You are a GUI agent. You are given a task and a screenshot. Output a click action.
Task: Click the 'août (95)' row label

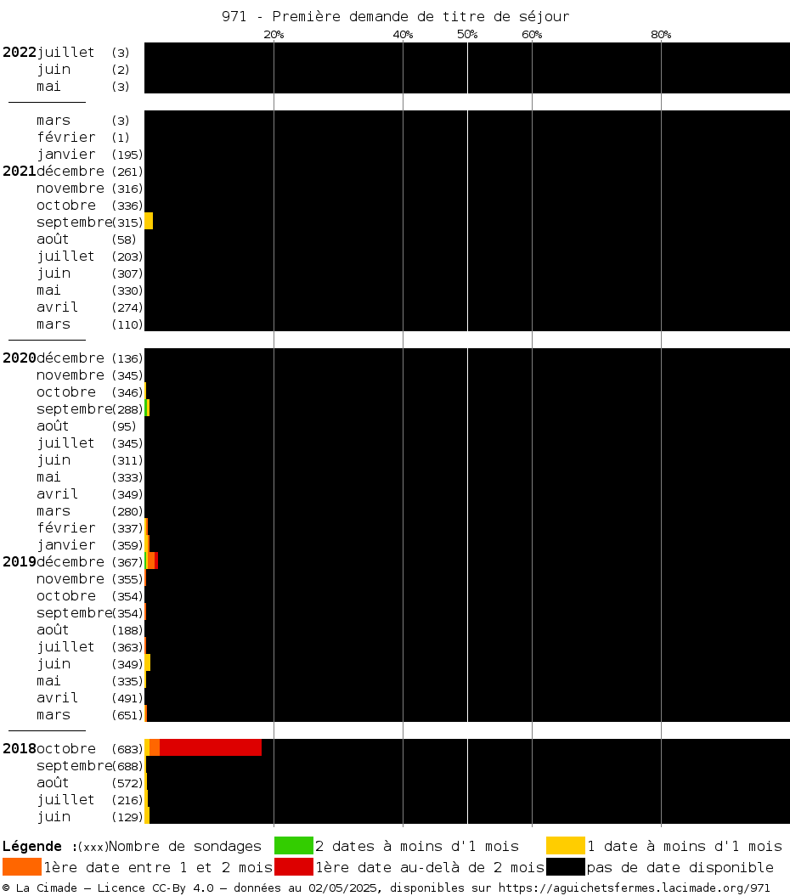(87, 425)
